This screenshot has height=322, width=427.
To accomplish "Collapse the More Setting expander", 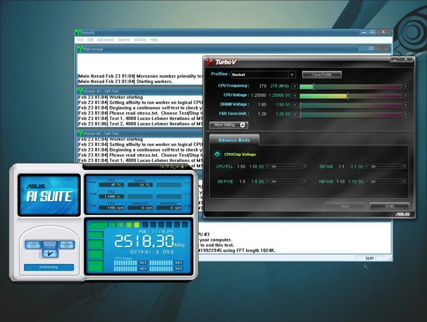I will 229,125.
